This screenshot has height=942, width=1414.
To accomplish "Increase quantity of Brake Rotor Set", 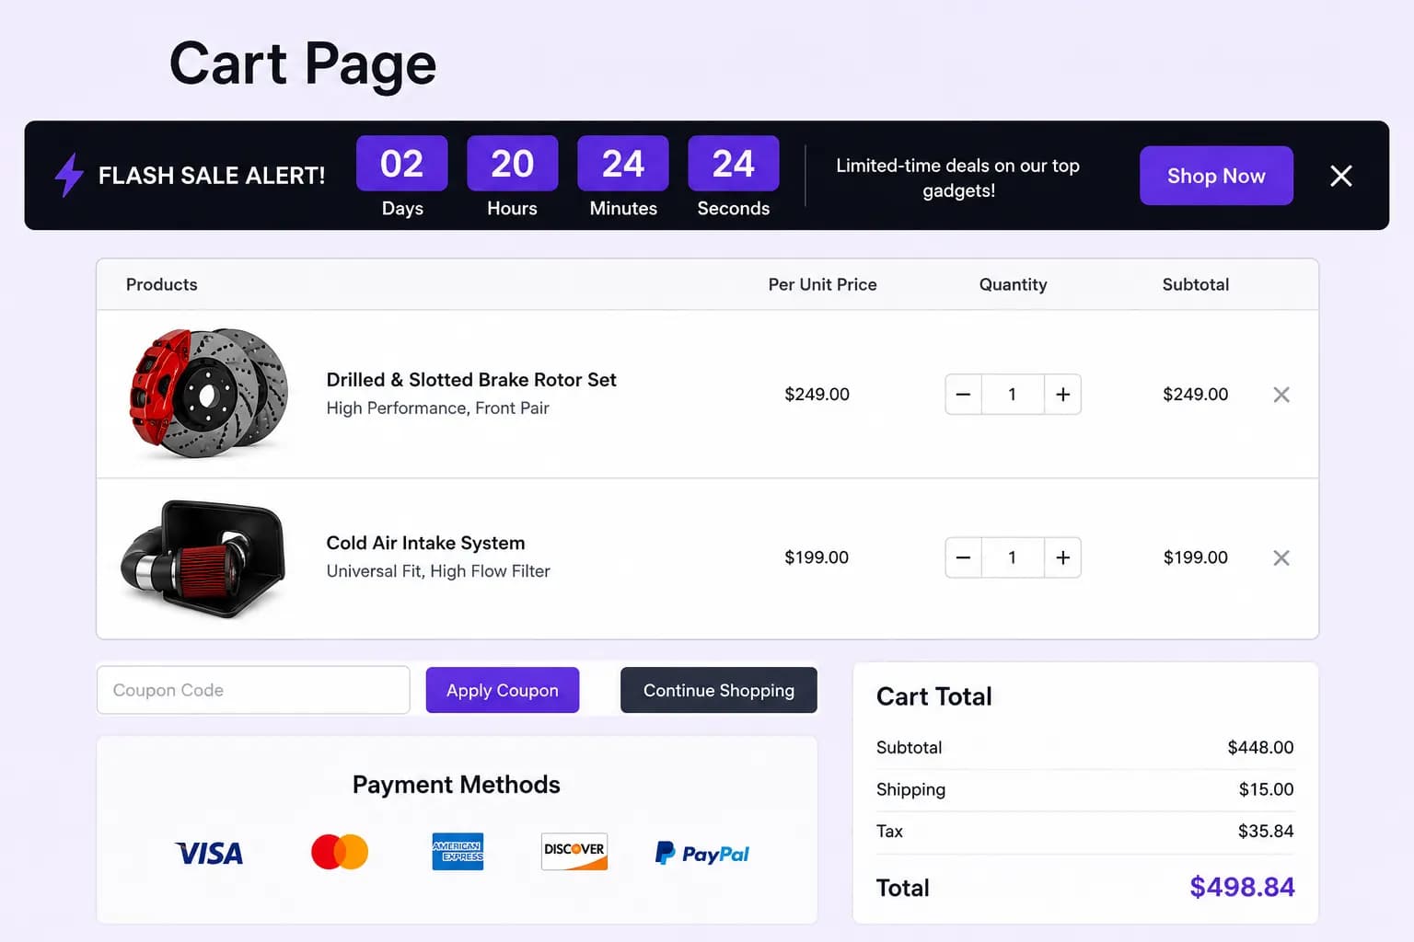I will 1062,395.
